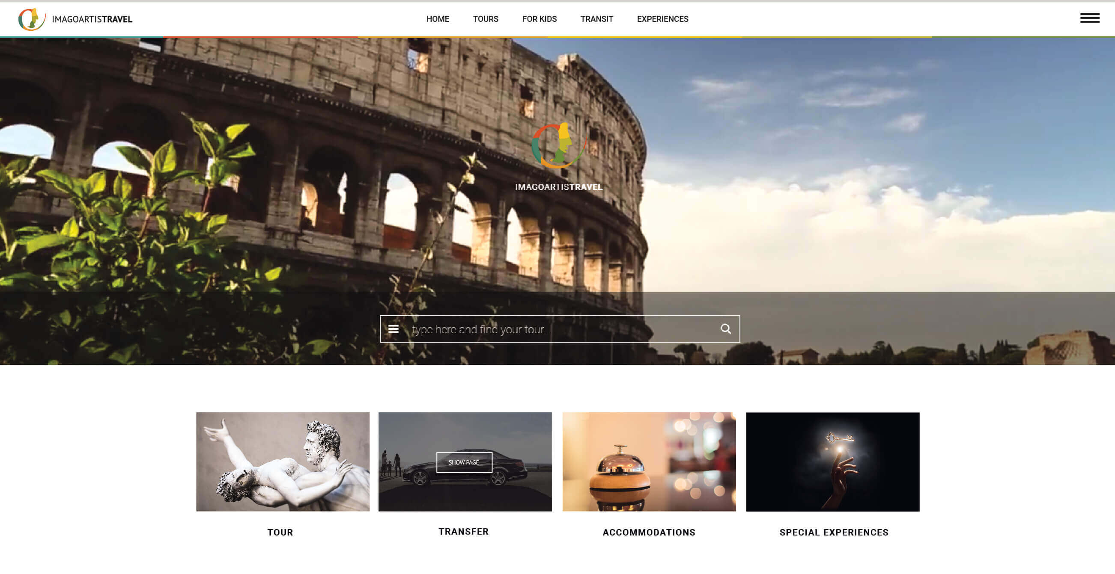The image size is (1115, 574).
Task: Open the hamburger menu in top-right corner
Action: (1089, 18)
